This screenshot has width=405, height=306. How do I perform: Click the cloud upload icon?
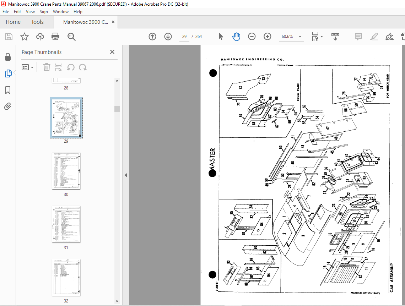40,37
